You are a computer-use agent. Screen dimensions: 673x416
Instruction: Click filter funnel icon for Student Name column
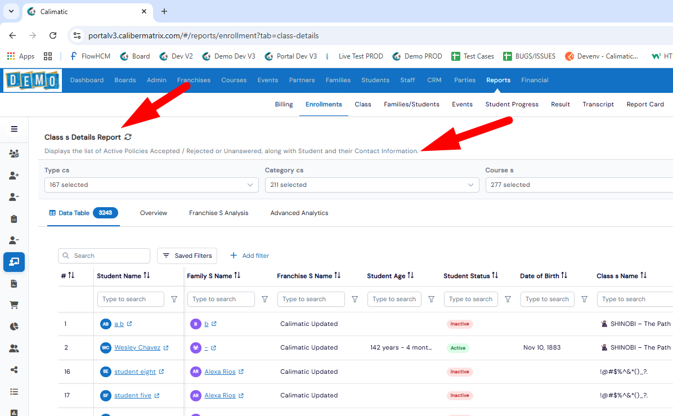click(174, 299)
